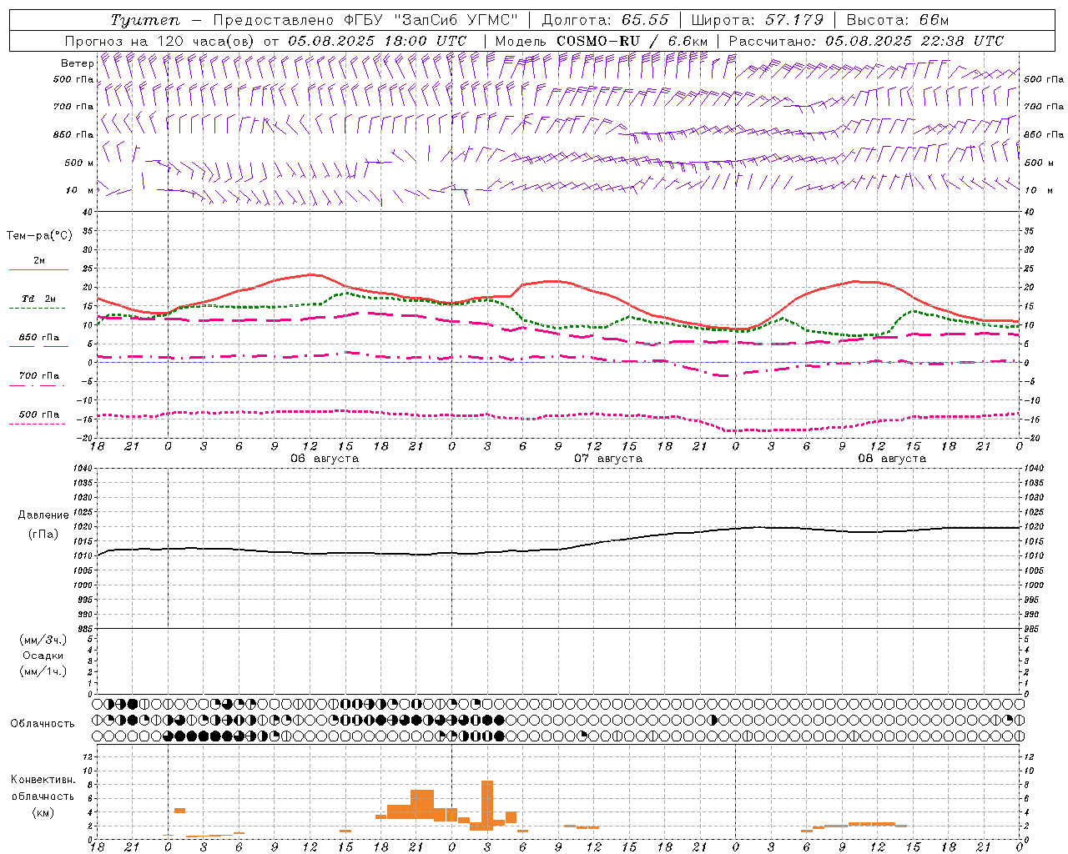Click the "Давление" pressure panel label
The image size is (1068, 854).
pos(43,515)
